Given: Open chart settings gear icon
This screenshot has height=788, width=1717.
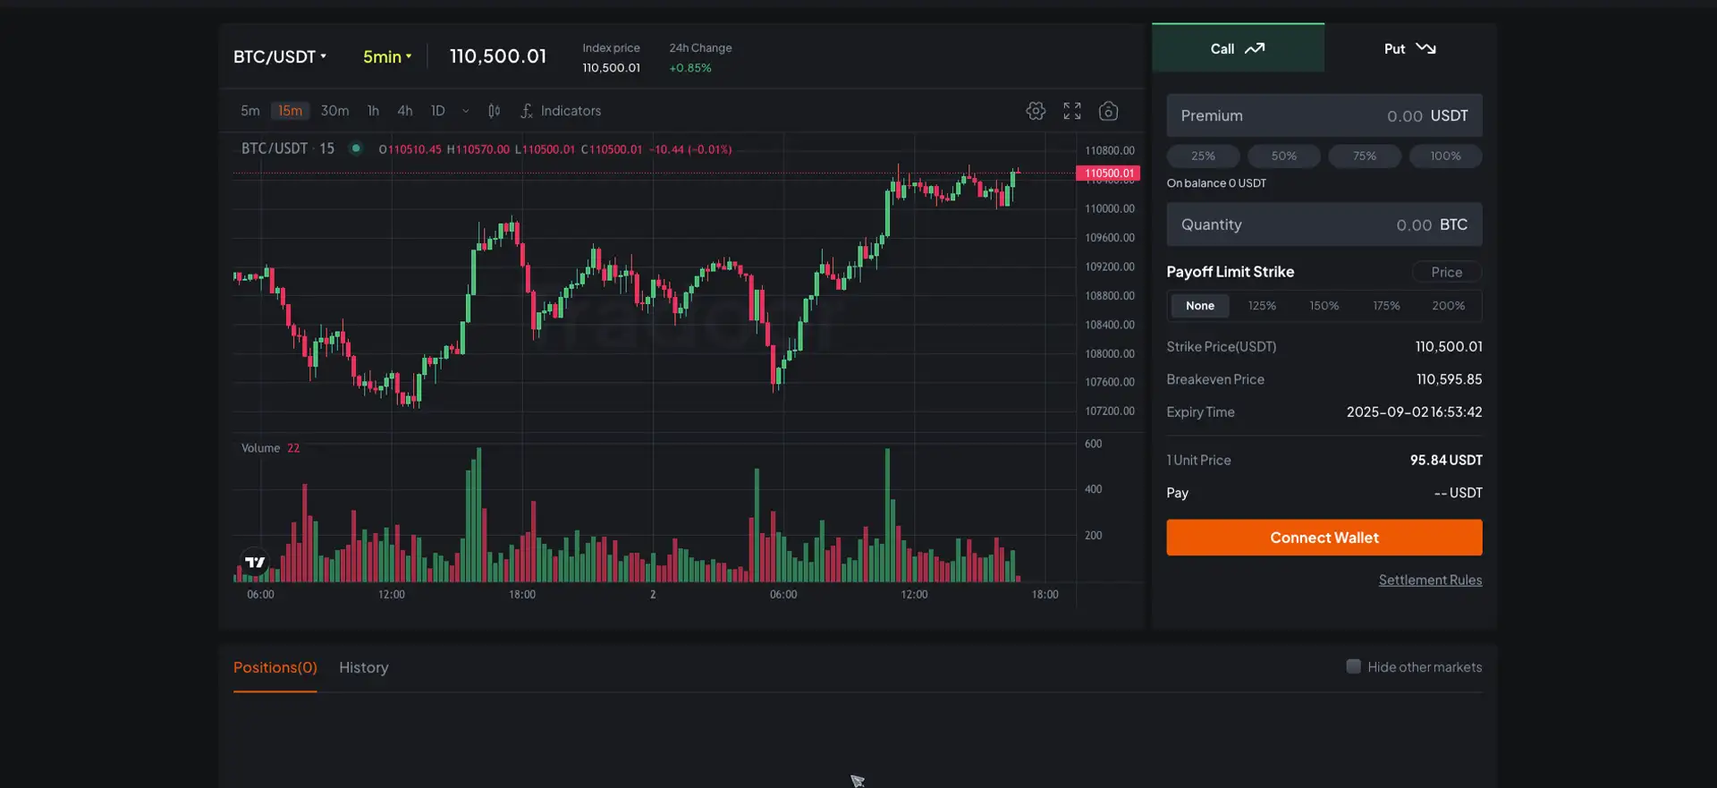Looking at the screenshot, I should [x=1035, y=111].
